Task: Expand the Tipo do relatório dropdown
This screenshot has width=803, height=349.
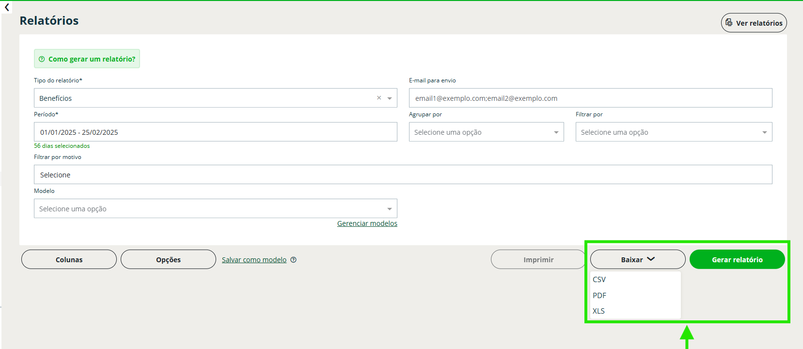Action: click(x=390, y=98)
